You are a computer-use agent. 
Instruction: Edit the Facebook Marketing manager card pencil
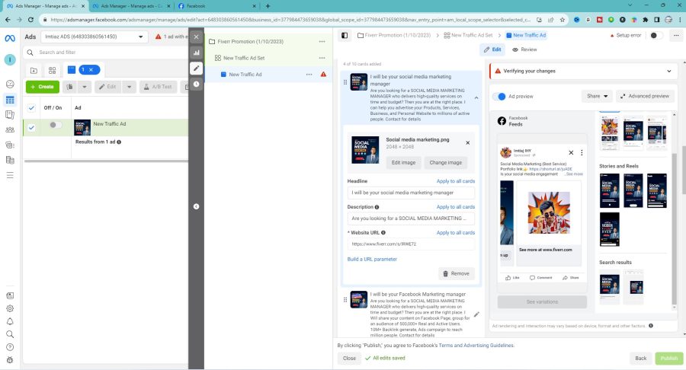[476, 314]
